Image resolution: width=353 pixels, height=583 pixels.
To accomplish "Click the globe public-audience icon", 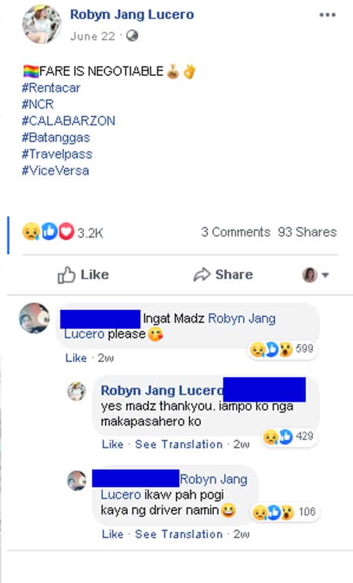I will [x=132, y=36].
